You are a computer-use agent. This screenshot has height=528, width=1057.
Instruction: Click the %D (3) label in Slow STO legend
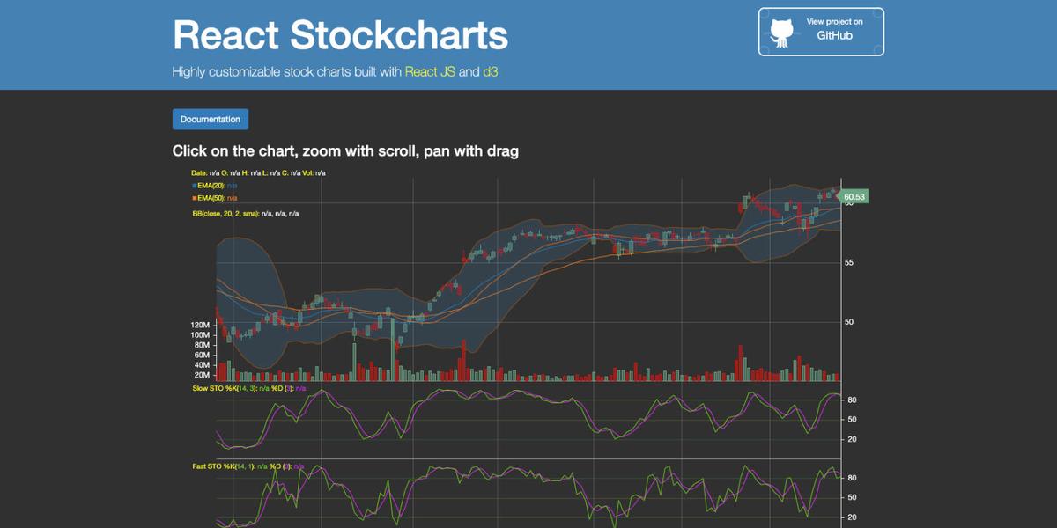[280, 389]
